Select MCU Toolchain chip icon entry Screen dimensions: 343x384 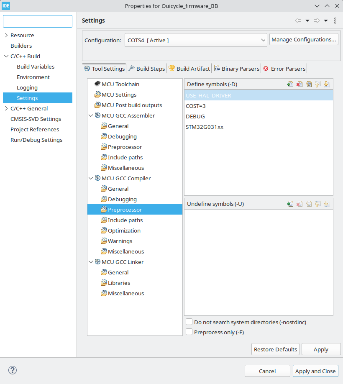[x=97, y=84]
